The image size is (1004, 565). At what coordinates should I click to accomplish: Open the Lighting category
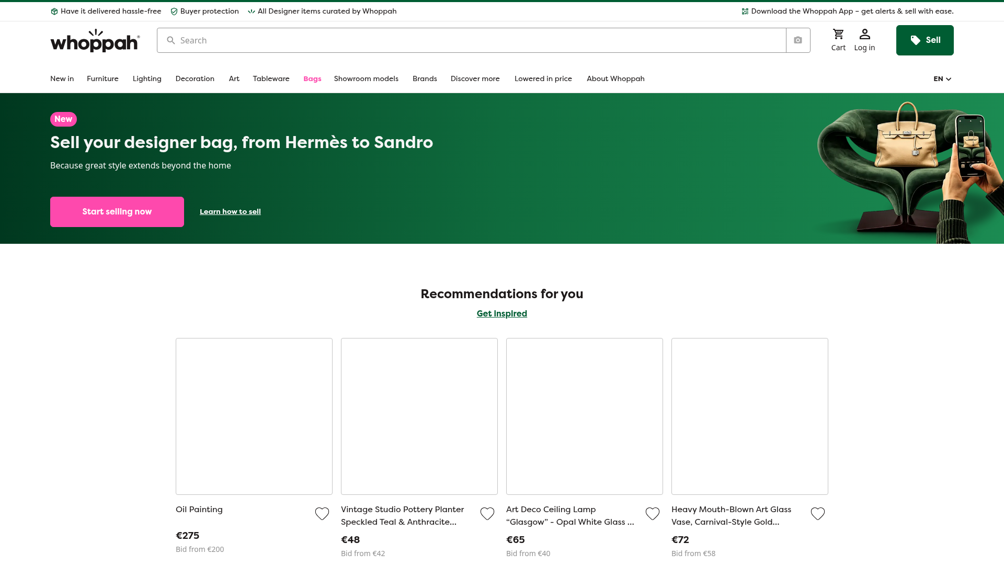click(147, 79)
